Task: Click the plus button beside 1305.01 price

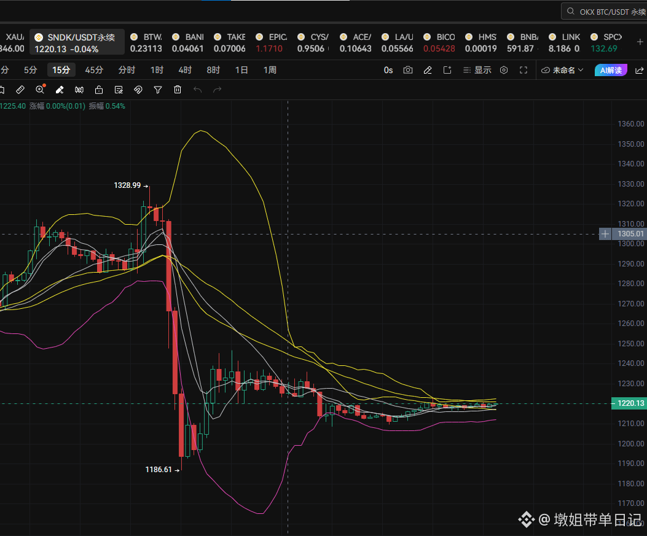Action: [x=605, y=234]
